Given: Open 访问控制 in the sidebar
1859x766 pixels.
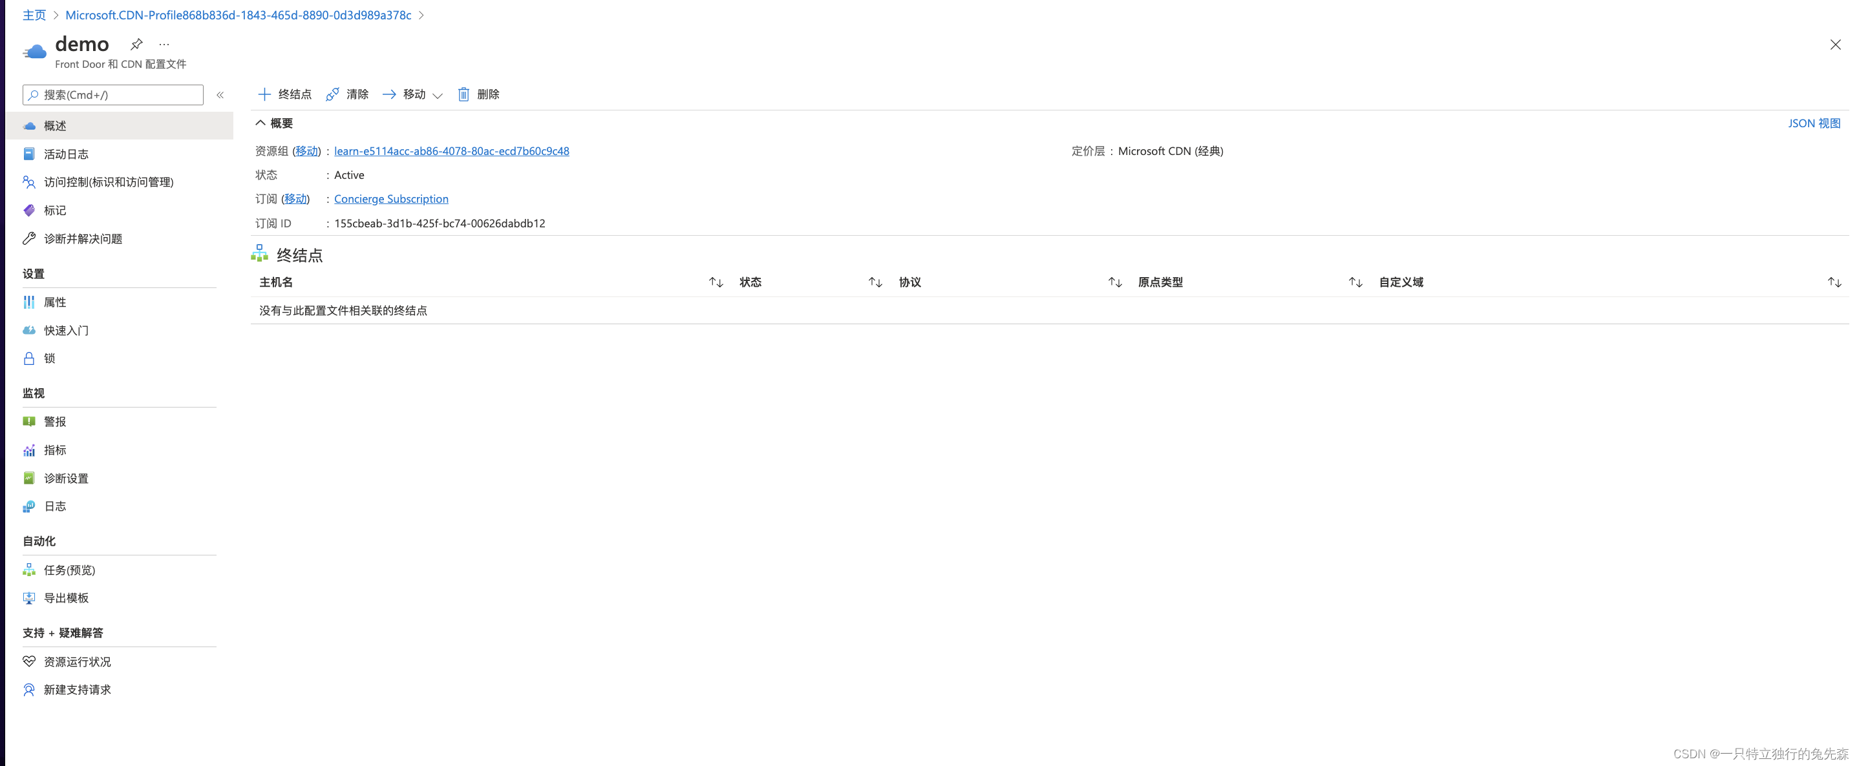Looking at the screenshot, I should 108,183.
